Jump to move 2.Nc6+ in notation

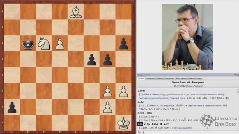coord(142,113)
